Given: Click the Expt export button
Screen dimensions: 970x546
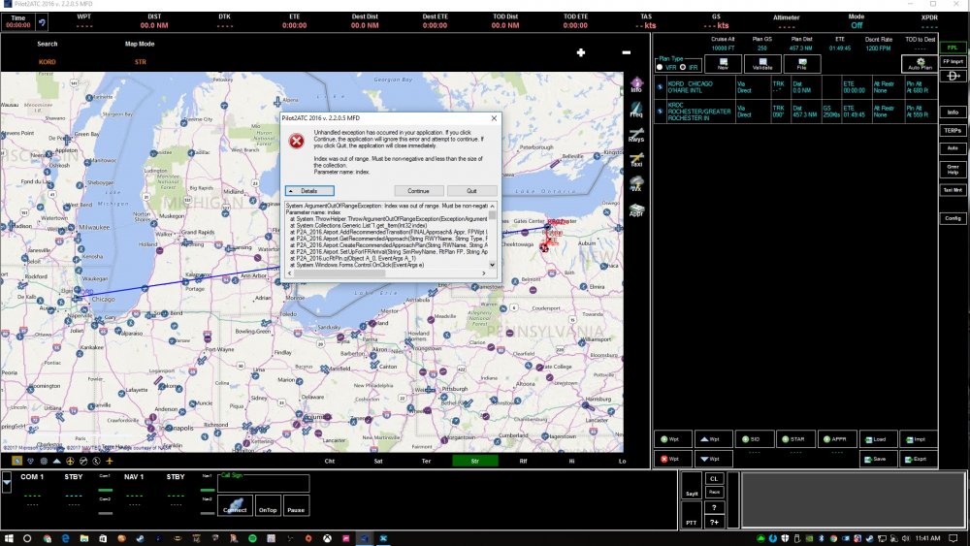Looking at the screenshot, I should [919, 459].
